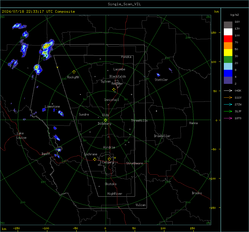Pick the green 20-30 legend swatch
The width and height of the screenshot is (249, 232).
pos(228,60)
